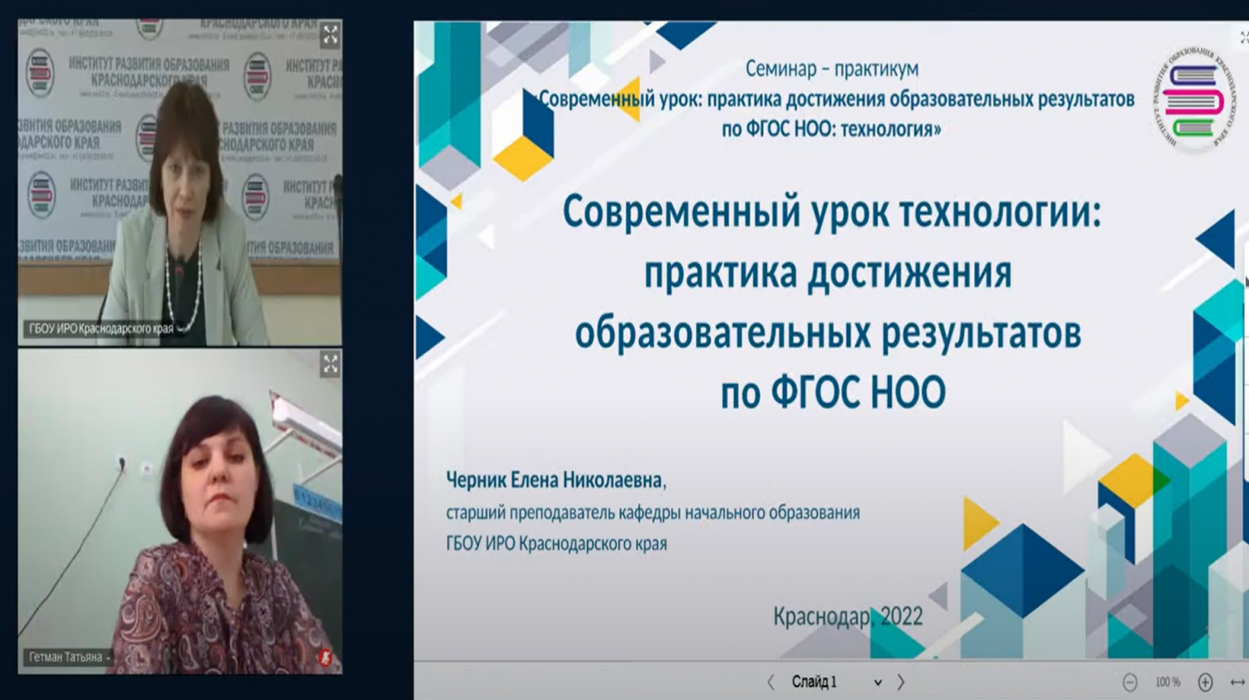The height and width of the screenshot is (700, 1249).
Task: Select Гетман Татьяна's video tile
Action: pyautogui.click(x=180, y=512)
